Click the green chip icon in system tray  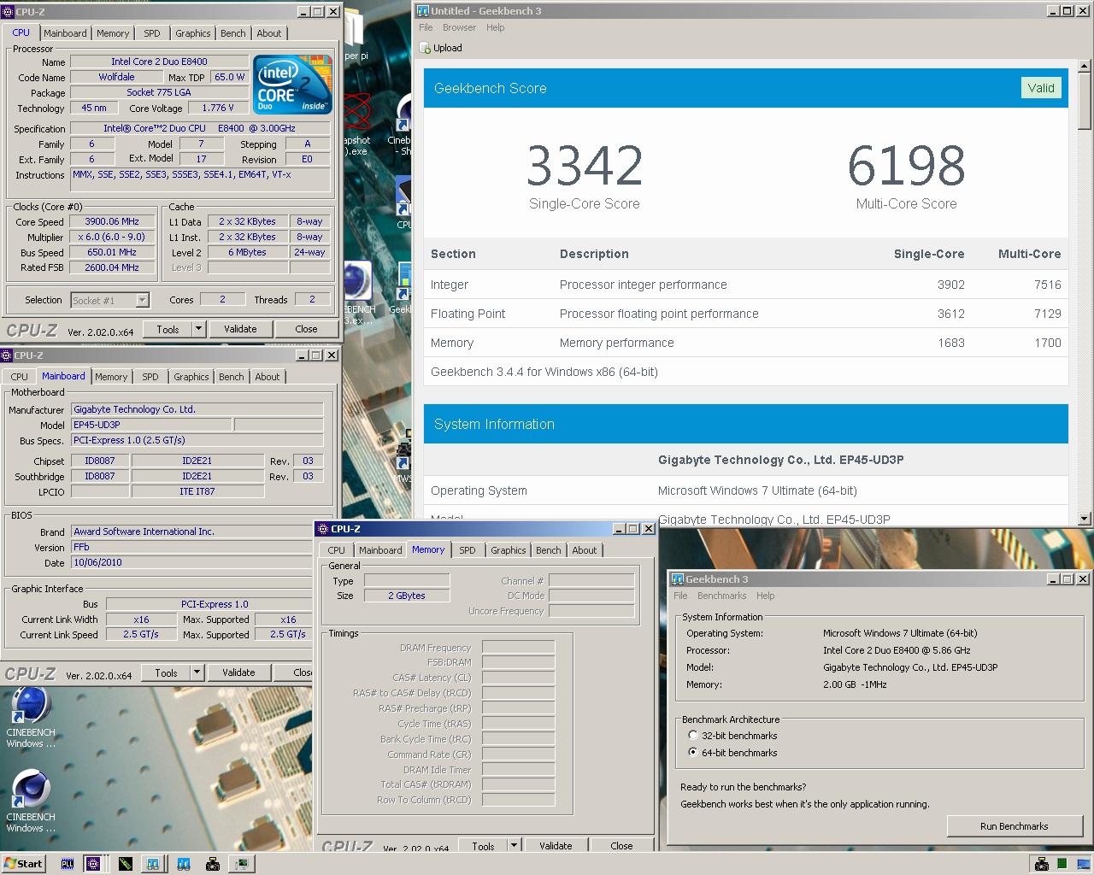pyautogui.click(x=1062, y=863)
